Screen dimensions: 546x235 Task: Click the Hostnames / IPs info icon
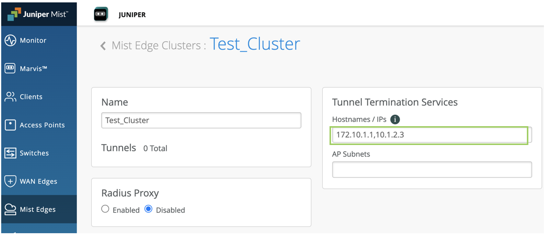pyautogui.click(x=395, y=119)
